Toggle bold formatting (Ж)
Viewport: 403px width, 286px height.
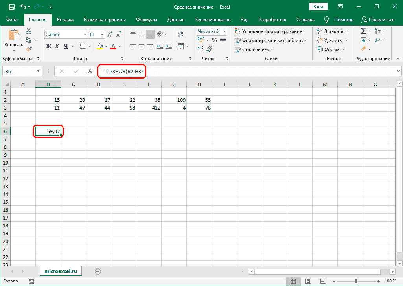[48, 46]
